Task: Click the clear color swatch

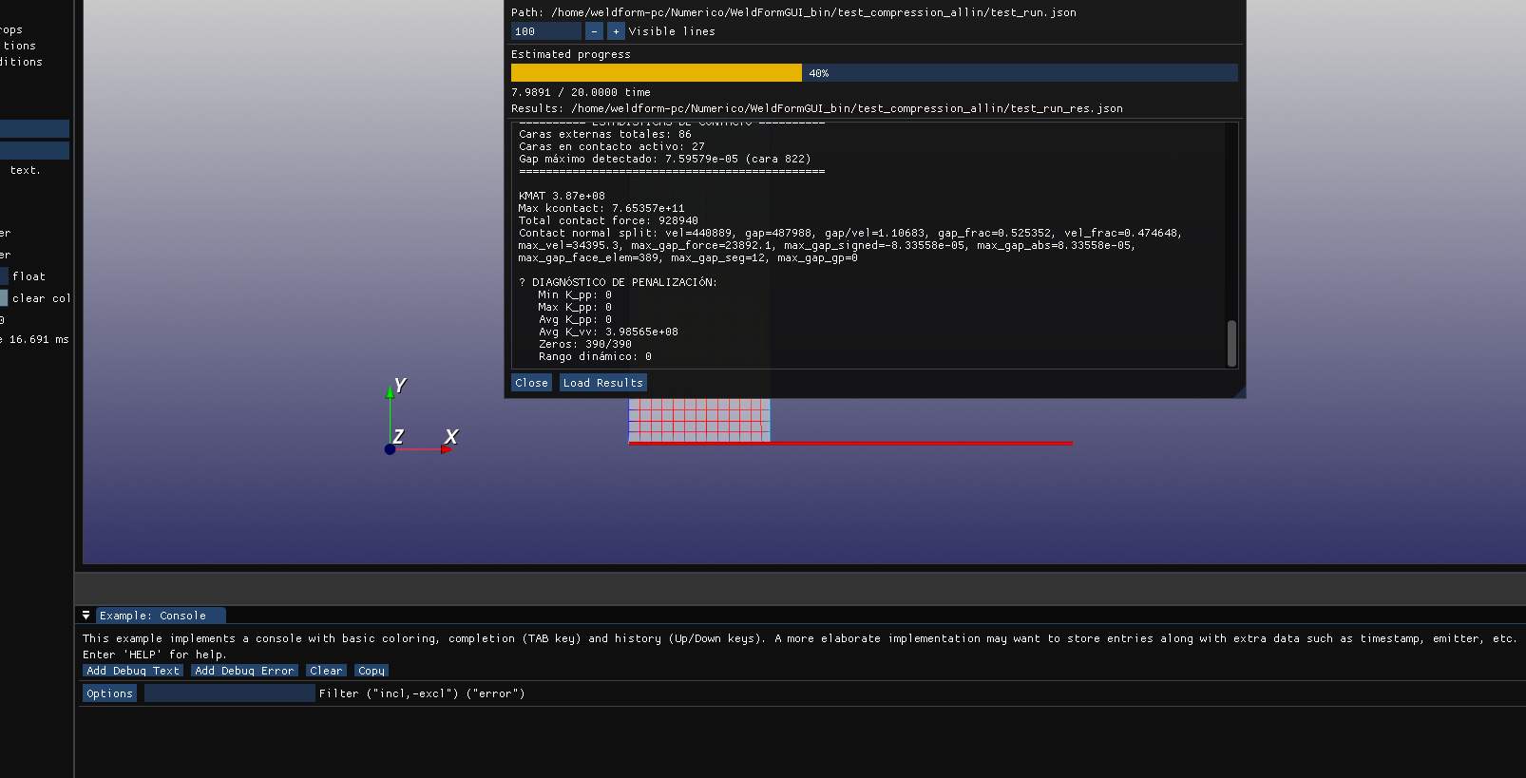Action: point(4,298)
